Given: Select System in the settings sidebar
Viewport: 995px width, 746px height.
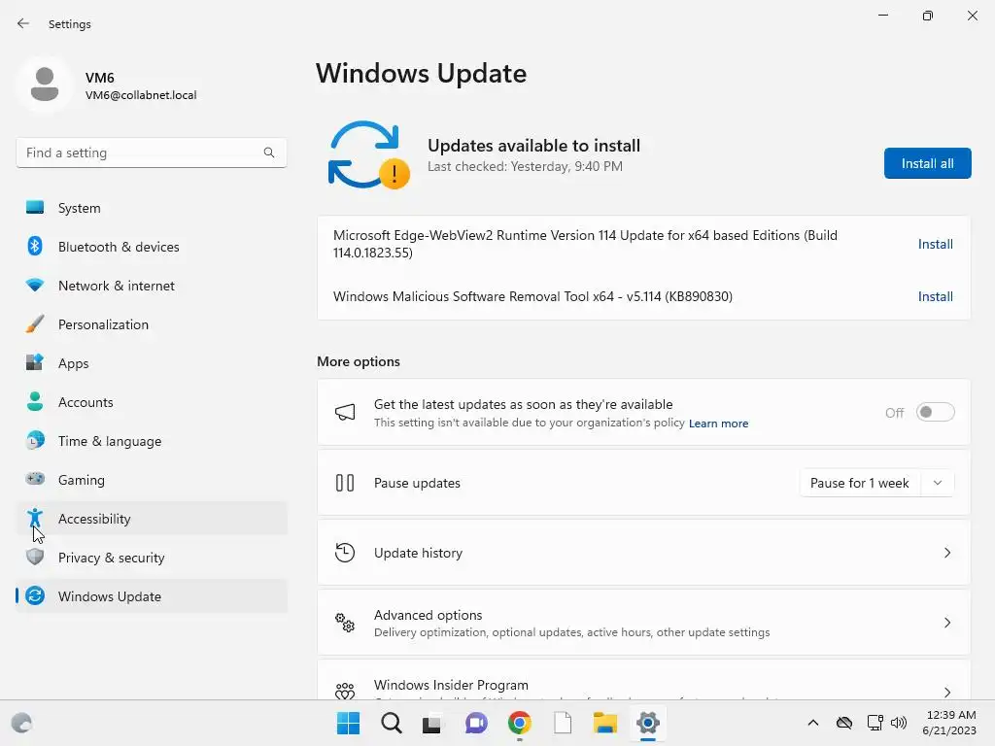Looking at the screenshot, I should coord(152,208).
